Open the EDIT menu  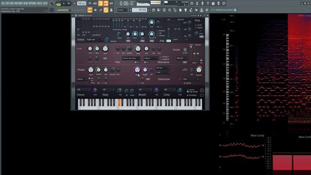click(8, 3)
